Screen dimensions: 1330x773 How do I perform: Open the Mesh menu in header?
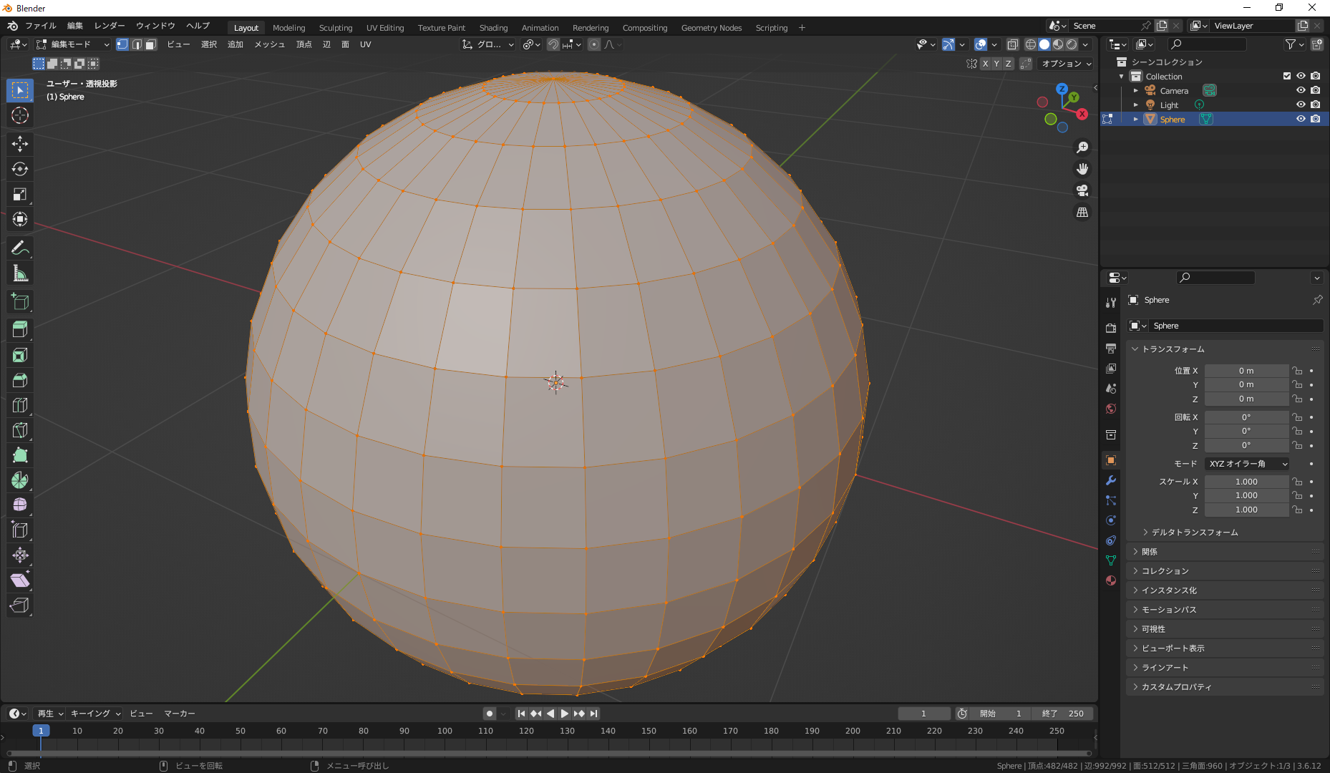point(269,44)
